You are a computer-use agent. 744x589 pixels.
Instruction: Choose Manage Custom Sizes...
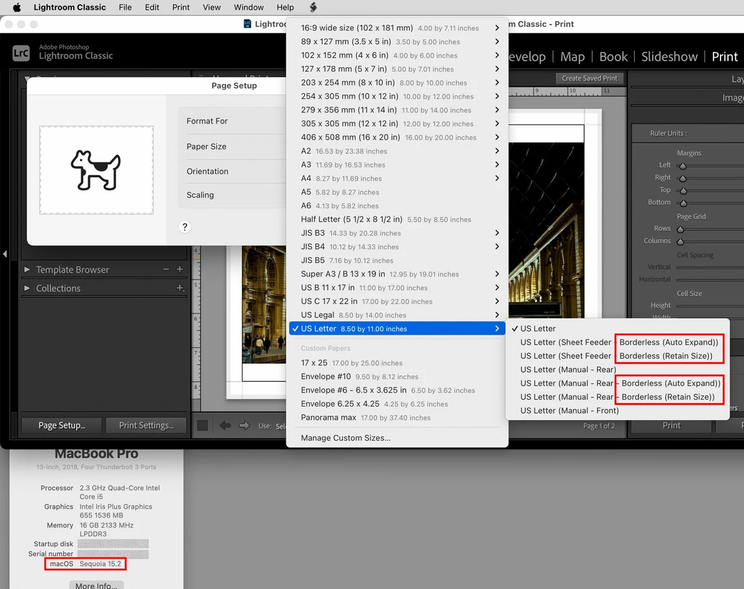tap(345, 438)
